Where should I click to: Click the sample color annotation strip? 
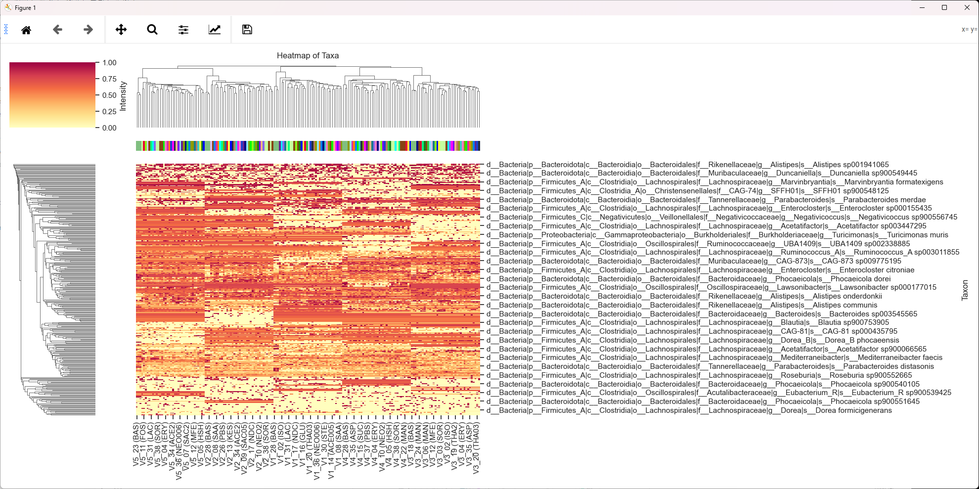[x=308, y=146]
